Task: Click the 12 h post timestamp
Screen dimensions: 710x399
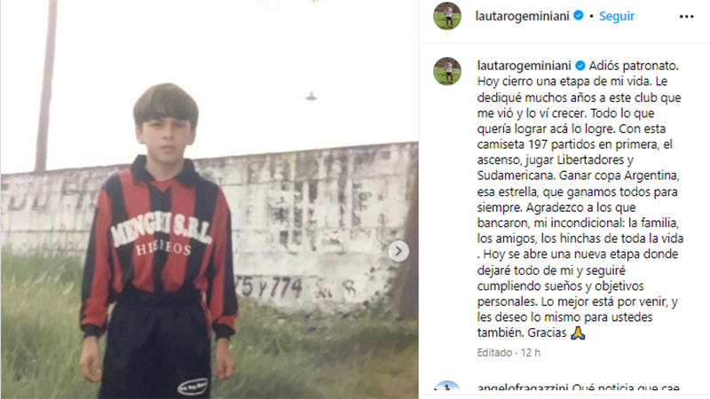Action: point(531,353)
